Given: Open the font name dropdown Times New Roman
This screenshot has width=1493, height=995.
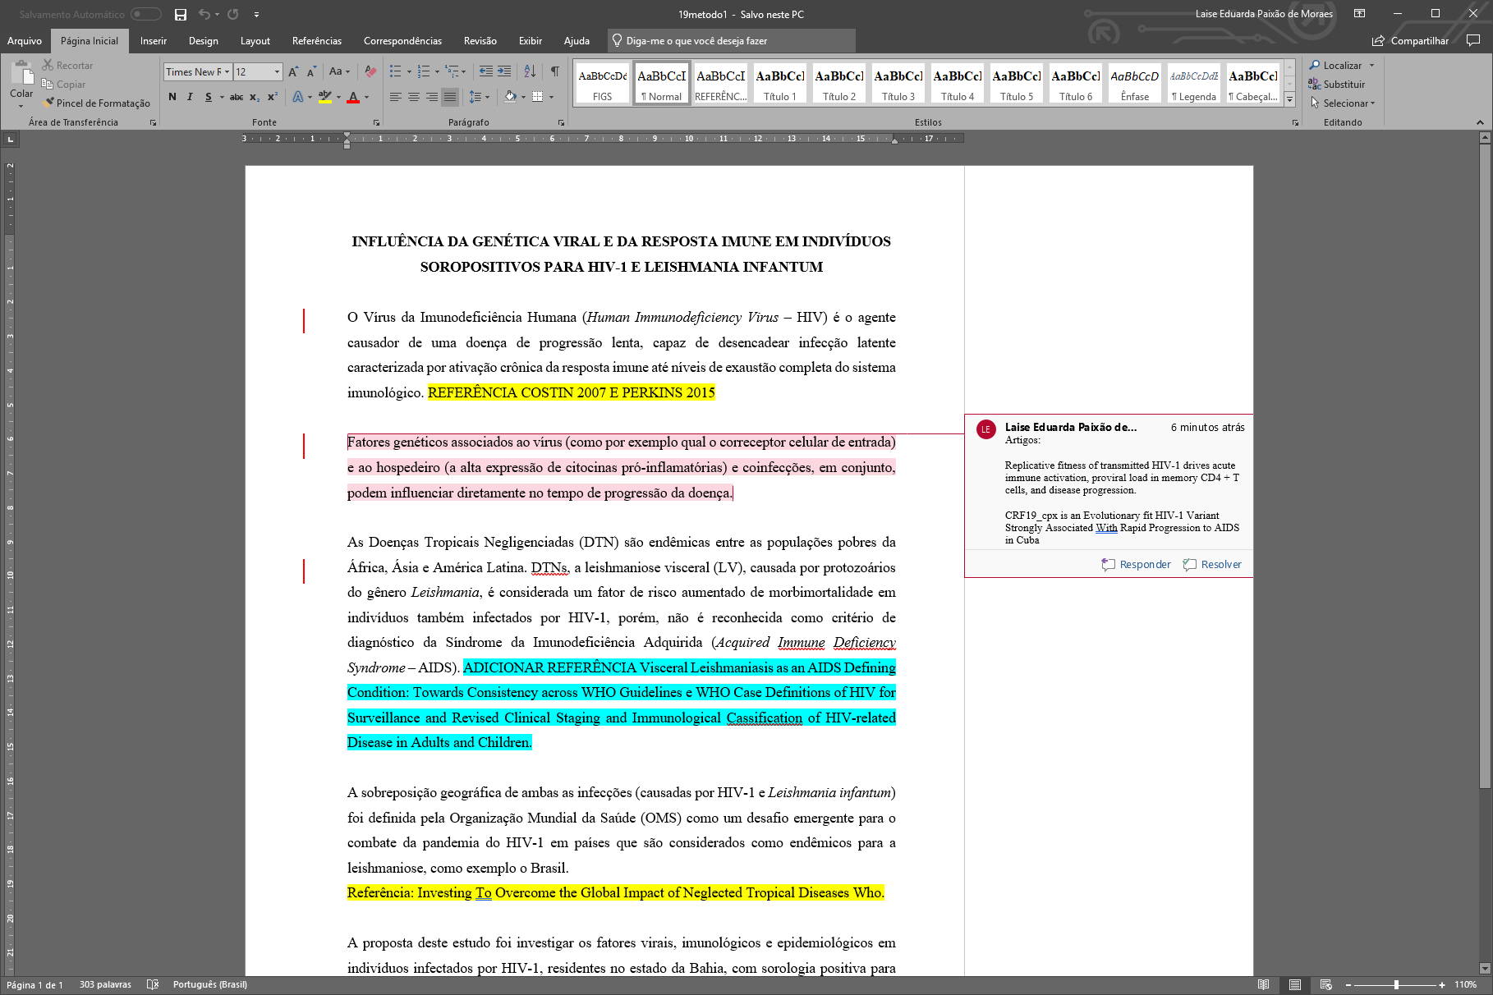Looking at the screenshot, I should (227, 72).
